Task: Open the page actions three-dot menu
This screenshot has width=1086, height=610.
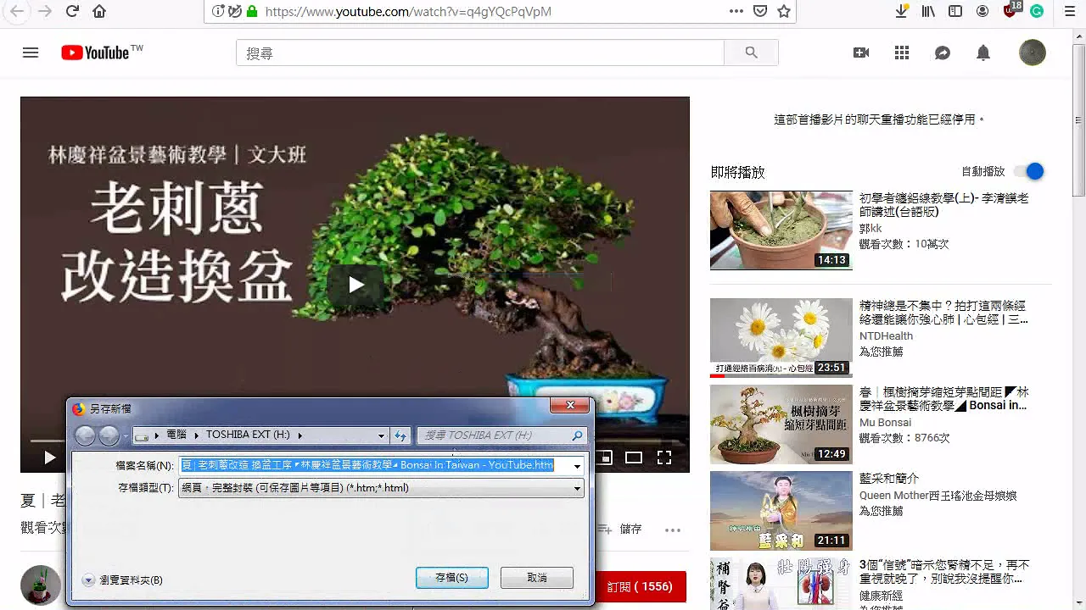Action: 736,11
